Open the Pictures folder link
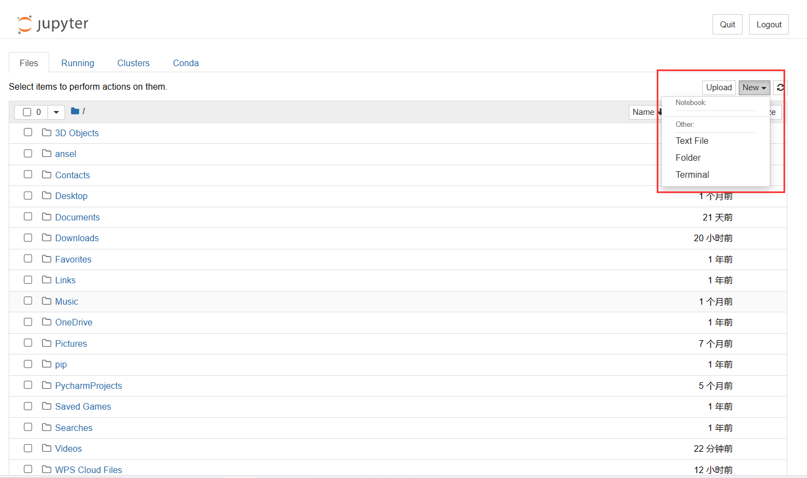Screen dimensions: 807x478 pos(71,343)
